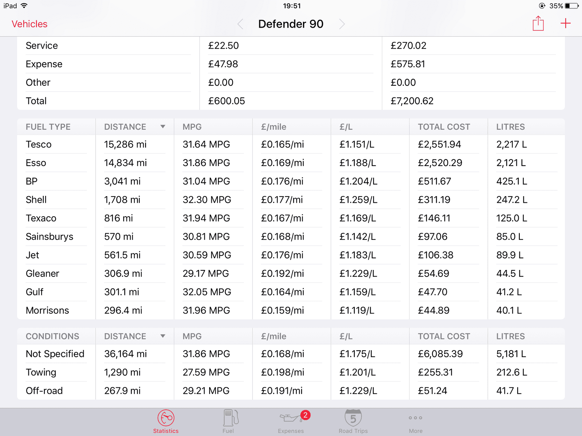Select the Esso fuel row
582x436 pixels.
(x=291, y=163)
